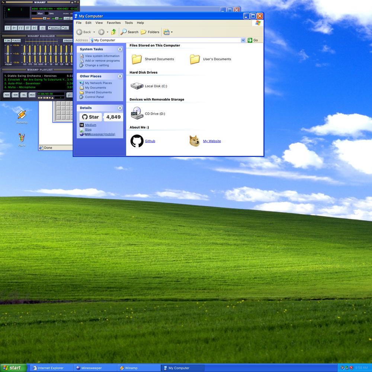Toggle Winamp repeat mode
Viewport: 372px width, 372px height.
65,28
